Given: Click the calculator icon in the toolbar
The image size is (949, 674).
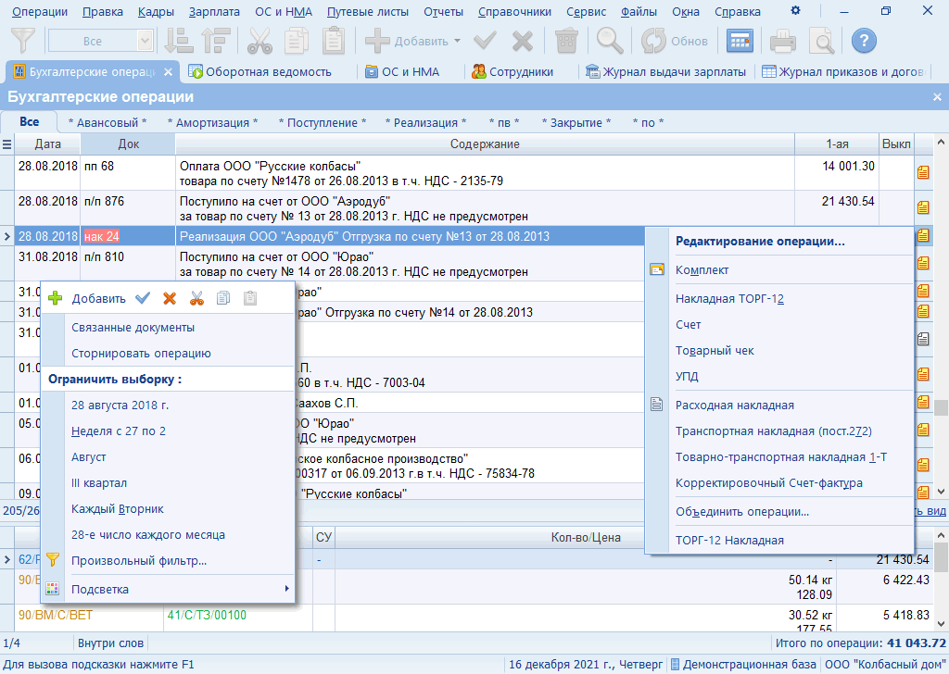Looking at the screenshot, I should coord(739,41).
